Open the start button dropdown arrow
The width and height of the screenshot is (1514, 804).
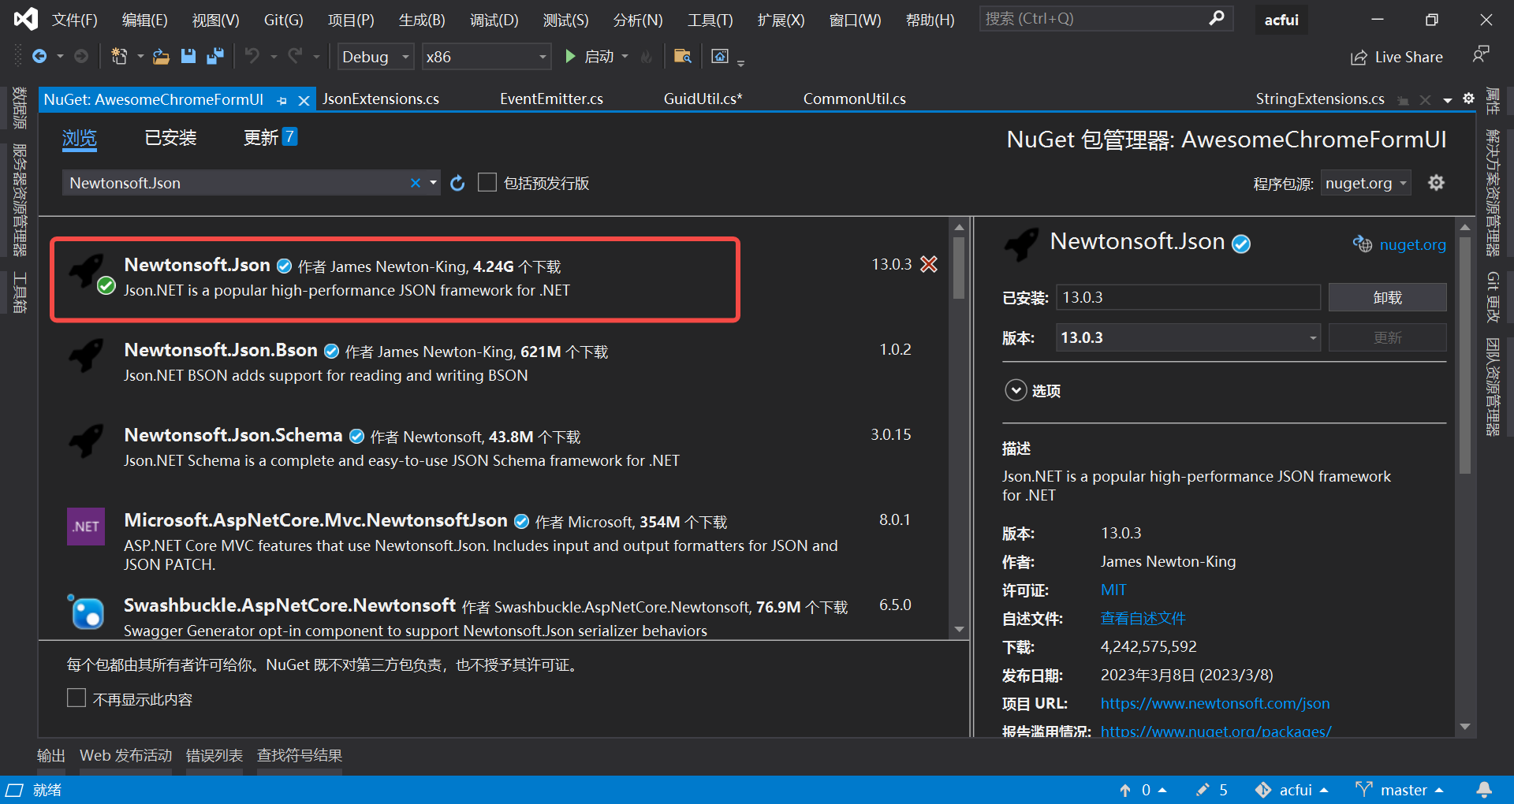tap(625, 56)
